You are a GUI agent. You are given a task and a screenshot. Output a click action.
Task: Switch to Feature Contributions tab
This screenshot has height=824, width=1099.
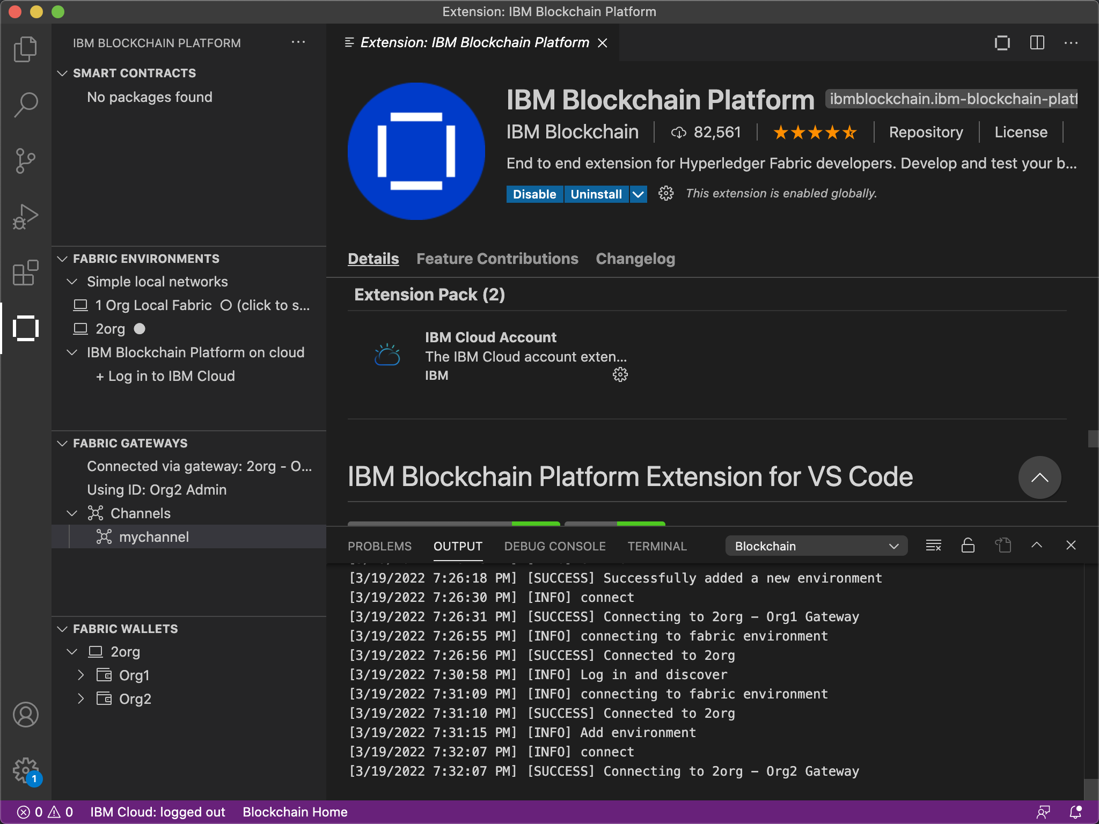[497, 259]
